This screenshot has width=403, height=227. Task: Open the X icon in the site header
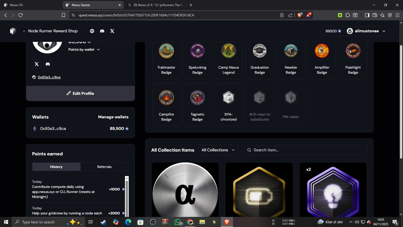tap(112, 31)
